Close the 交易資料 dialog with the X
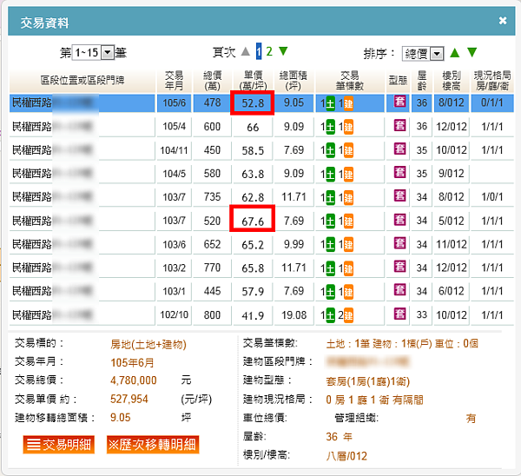The width and height of the screenshot is (521, 476). [503, 21]
